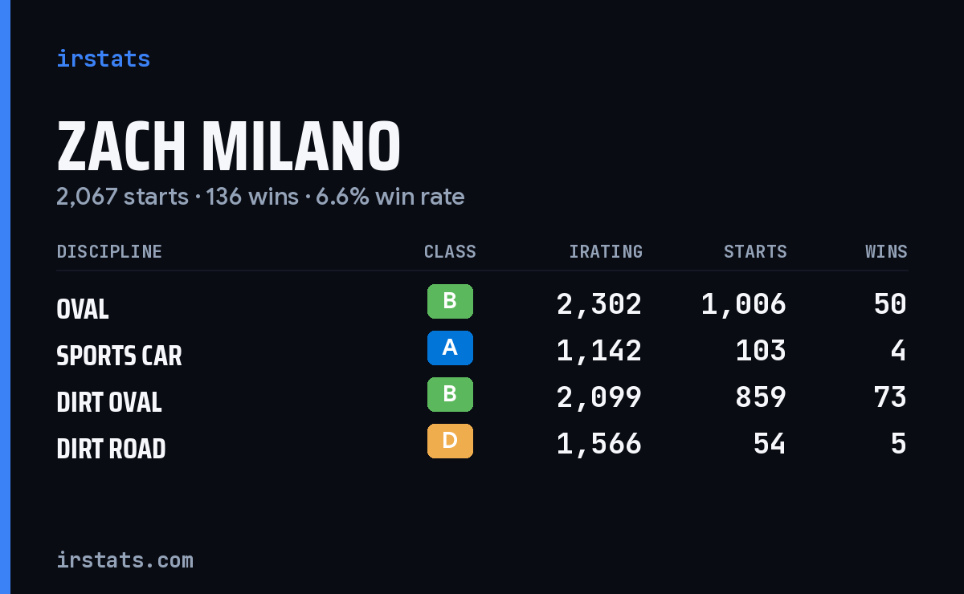Image resolution: width=964 pixels, height=594 pixels.
Task: Click the 2,067 starts summary line
Action: coord(260,197)
